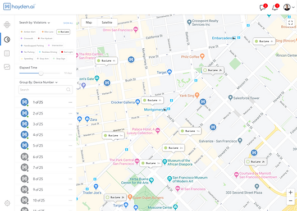Click the device marker beside Yank Sing
The width and height of the screenshot is (297, 211).
203,102
